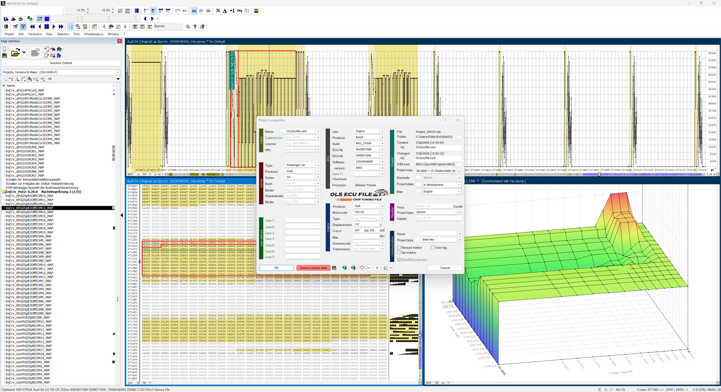Click Search vehicle data button
The height and width of the screenshot is (392, 721).
313,268
